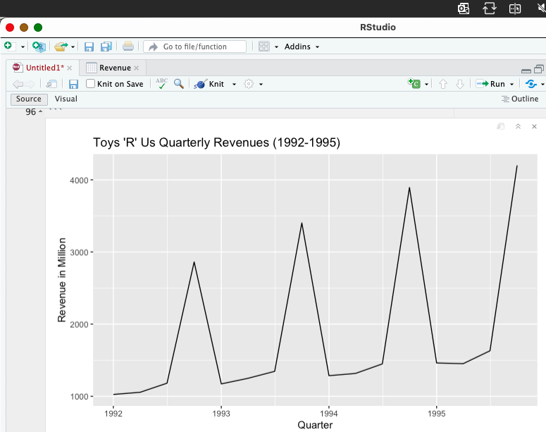
Task: Click the Quarter axis label
Action: point(315,425)
